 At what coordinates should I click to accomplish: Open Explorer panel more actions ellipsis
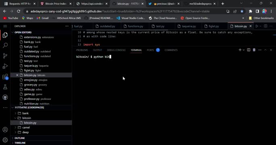pyautogui.click(x=67, y=26)
